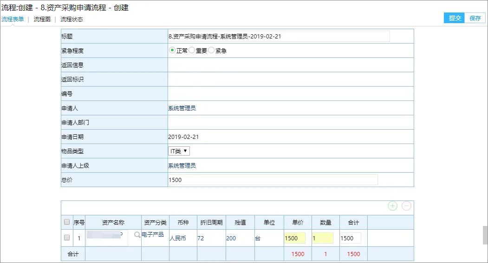The width and height of the screenshot is (488, 263).
Task: Click the green plus add-row icon
Action: tap(393, 206)
